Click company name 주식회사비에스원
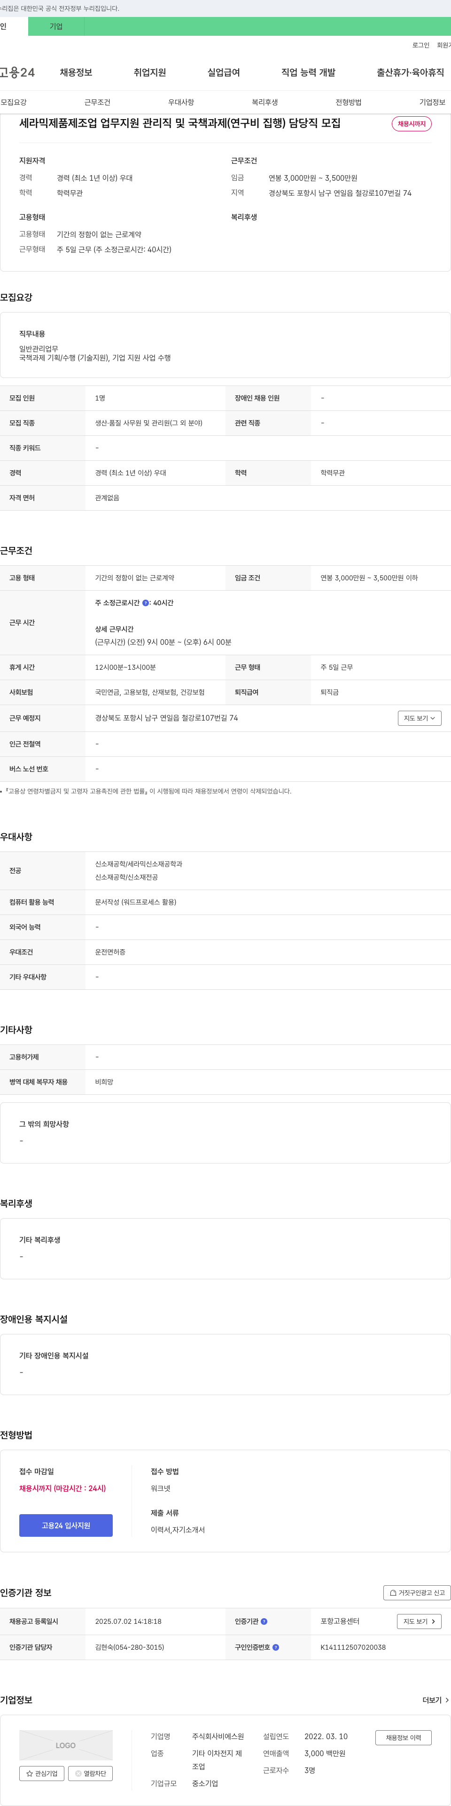 [218, 1737]
